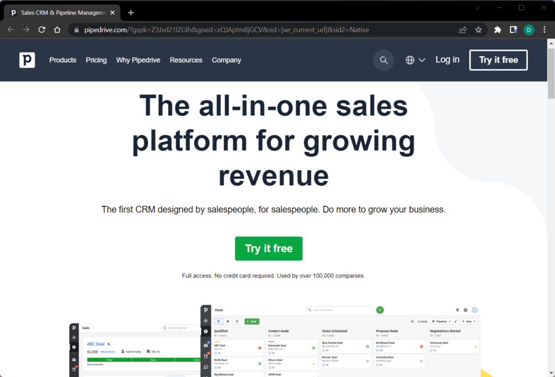Viewport: 555px width, 377px height.
Task: Click the Log in link
Action: (x=448, y=59)
